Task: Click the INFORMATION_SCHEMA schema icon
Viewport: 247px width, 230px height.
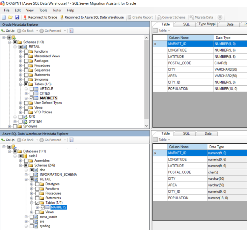Action: pos(36,175)
